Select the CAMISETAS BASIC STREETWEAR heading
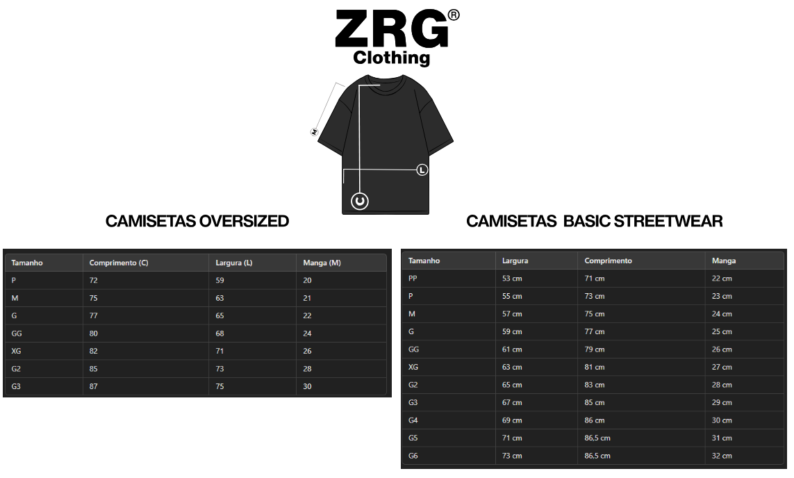The height and width of the screenshot is (478, 794). click(x=594, y=221)
